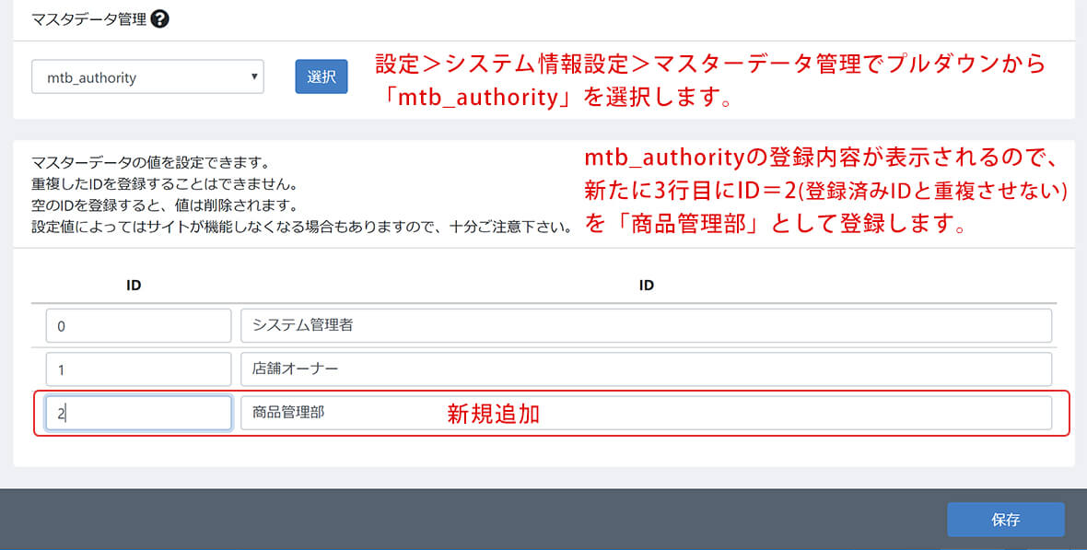Screen dimensions: 1087x550
Task: Edit the システム管理者 name field
Action: point(646,326)
